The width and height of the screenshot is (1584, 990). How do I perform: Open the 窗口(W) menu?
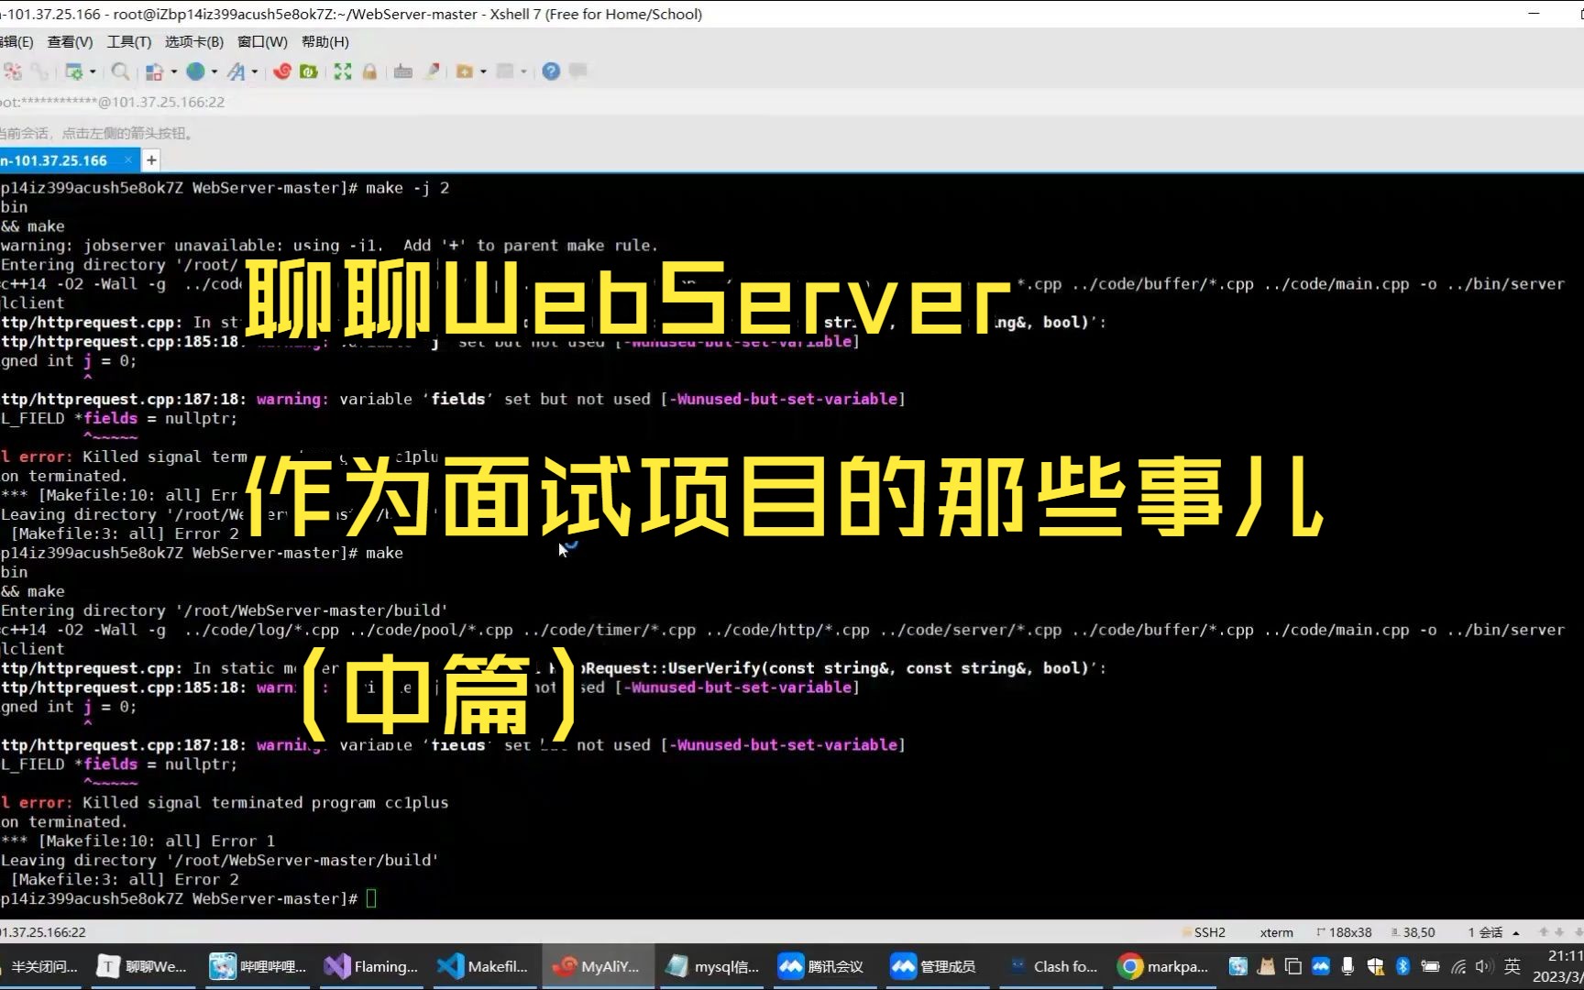(x=262, y=42)
